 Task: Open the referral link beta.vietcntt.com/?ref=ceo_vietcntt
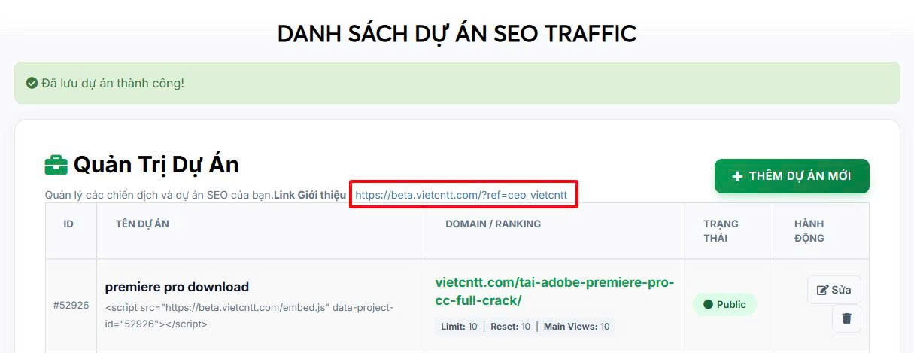[461, 195]
